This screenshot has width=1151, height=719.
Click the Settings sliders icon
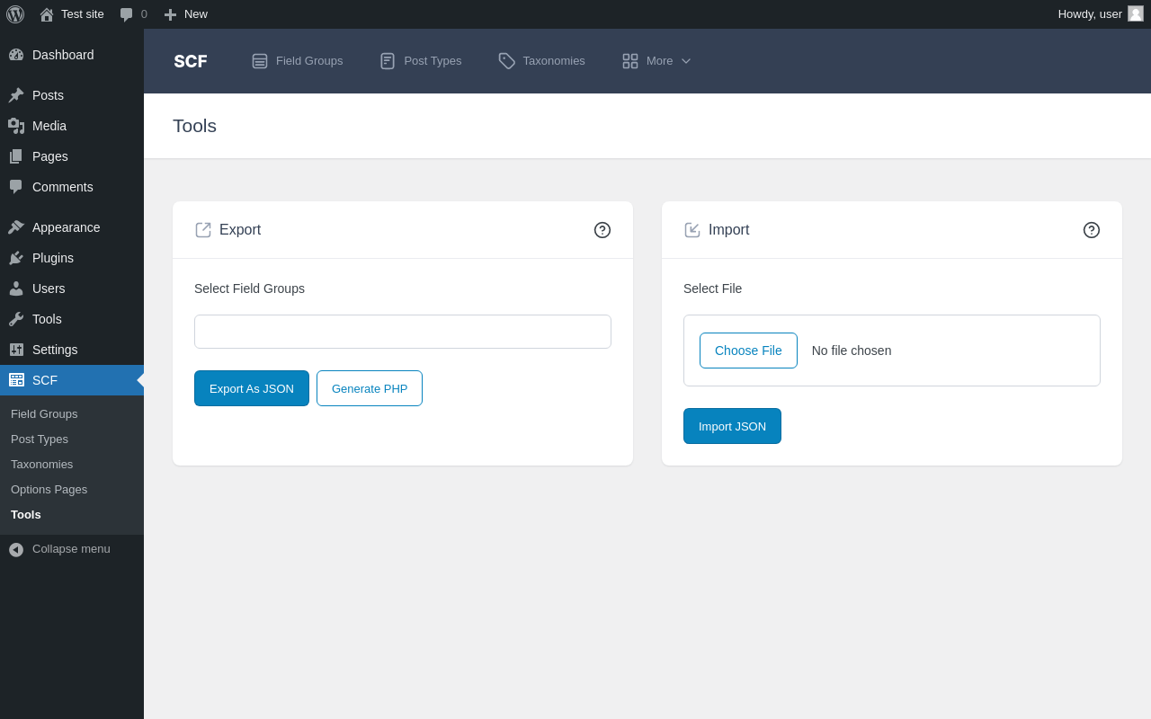pos(16,350)
